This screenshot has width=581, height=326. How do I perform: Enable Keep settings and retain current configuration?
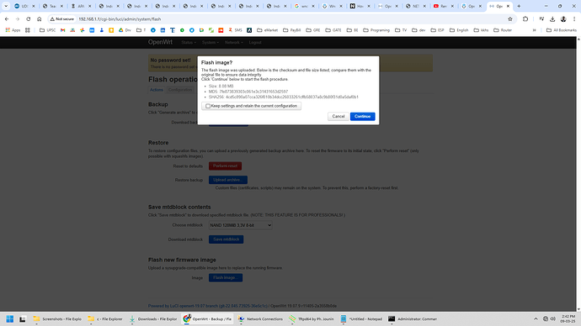pos(208,106)
